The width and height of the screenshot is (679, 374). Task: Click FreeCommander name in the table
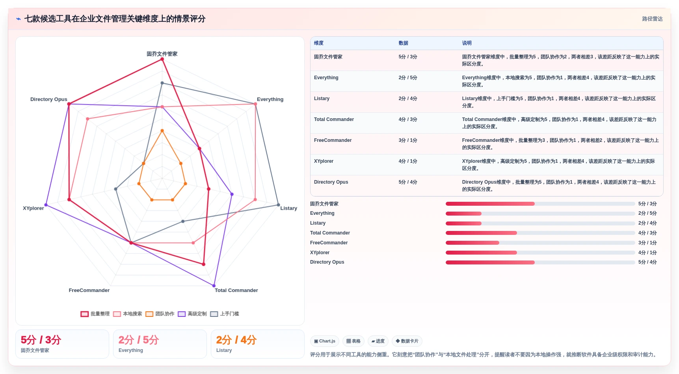click(333, 140)
